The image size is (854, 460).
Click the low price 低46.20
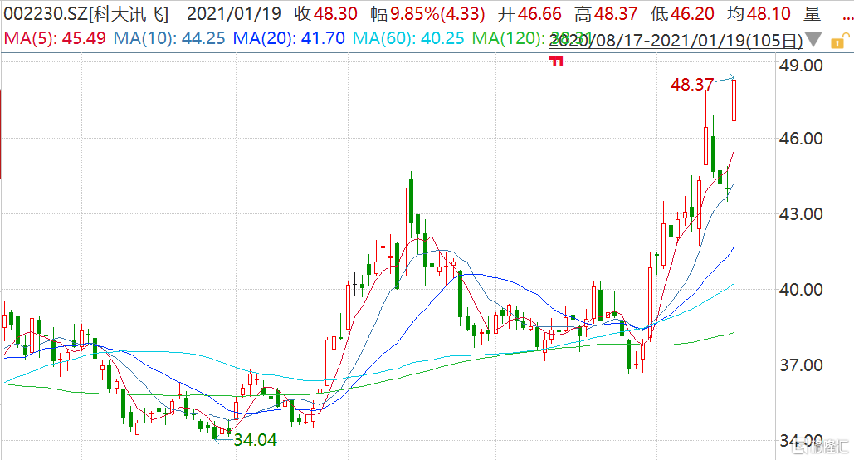pyautogui.click(x=682, y=13)
